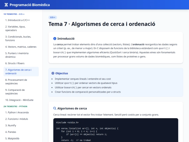Navigate to 6. Structs i fitxers

pos(21,63)
